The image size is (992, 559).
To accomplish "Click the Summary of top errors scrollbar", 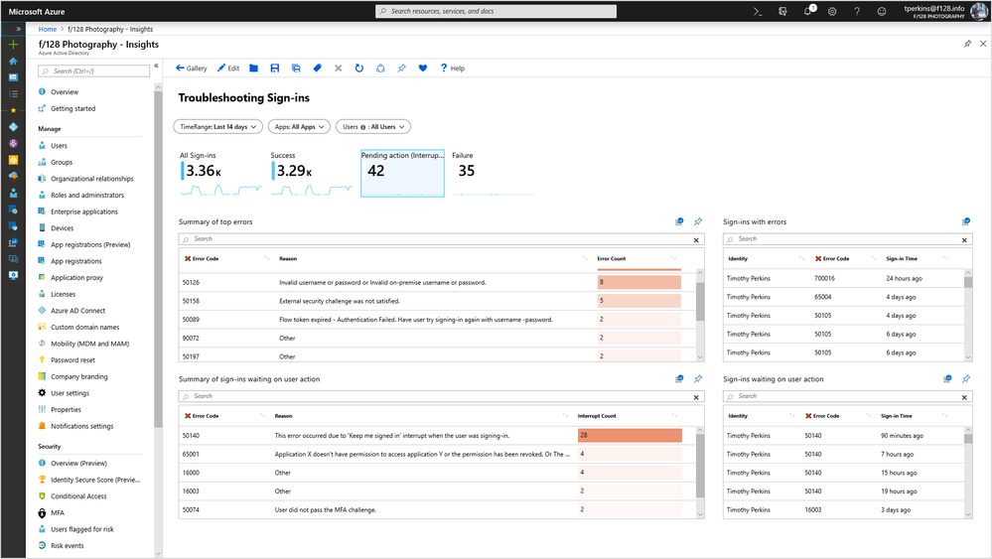I will point(700,302).
